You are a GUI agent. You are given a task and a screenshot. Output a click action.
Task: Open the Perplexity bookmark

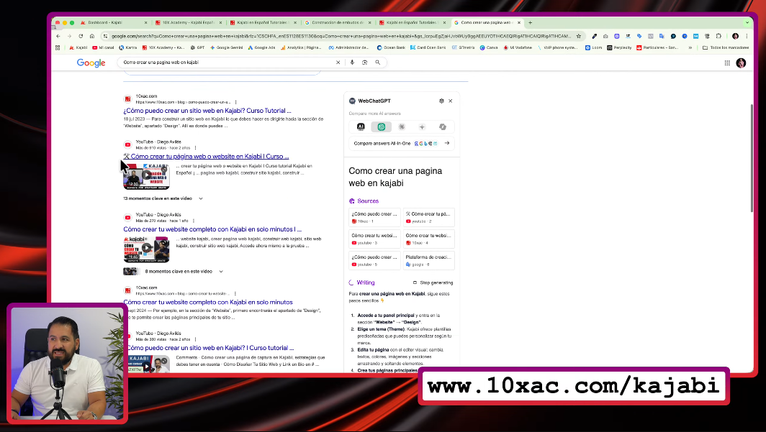point(619,47)
